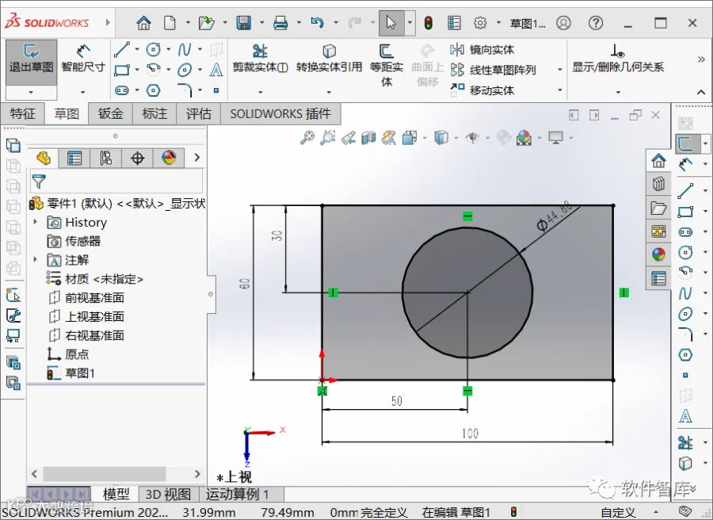
Task: Select the Polygon tool in the ribbon
Action: point(153,90)
